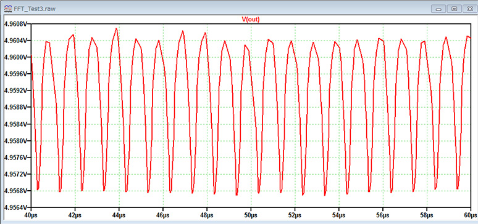Click the 4.9584V vertical axis label
The height and width of the screenshot is (224, 478).
point(15,124)
